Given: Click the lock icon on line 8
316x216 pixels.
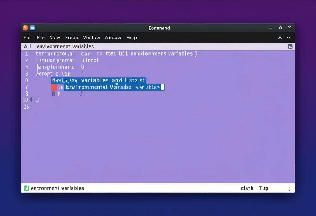Looking at the screenshot, I should 53,94.
